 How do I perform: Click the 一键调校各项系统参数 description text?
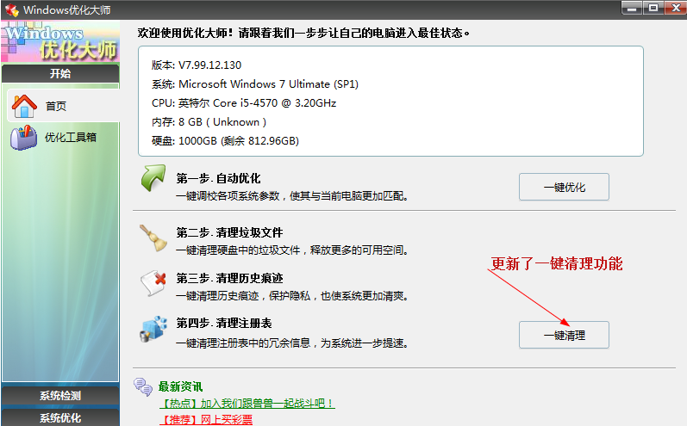point(292,196)
